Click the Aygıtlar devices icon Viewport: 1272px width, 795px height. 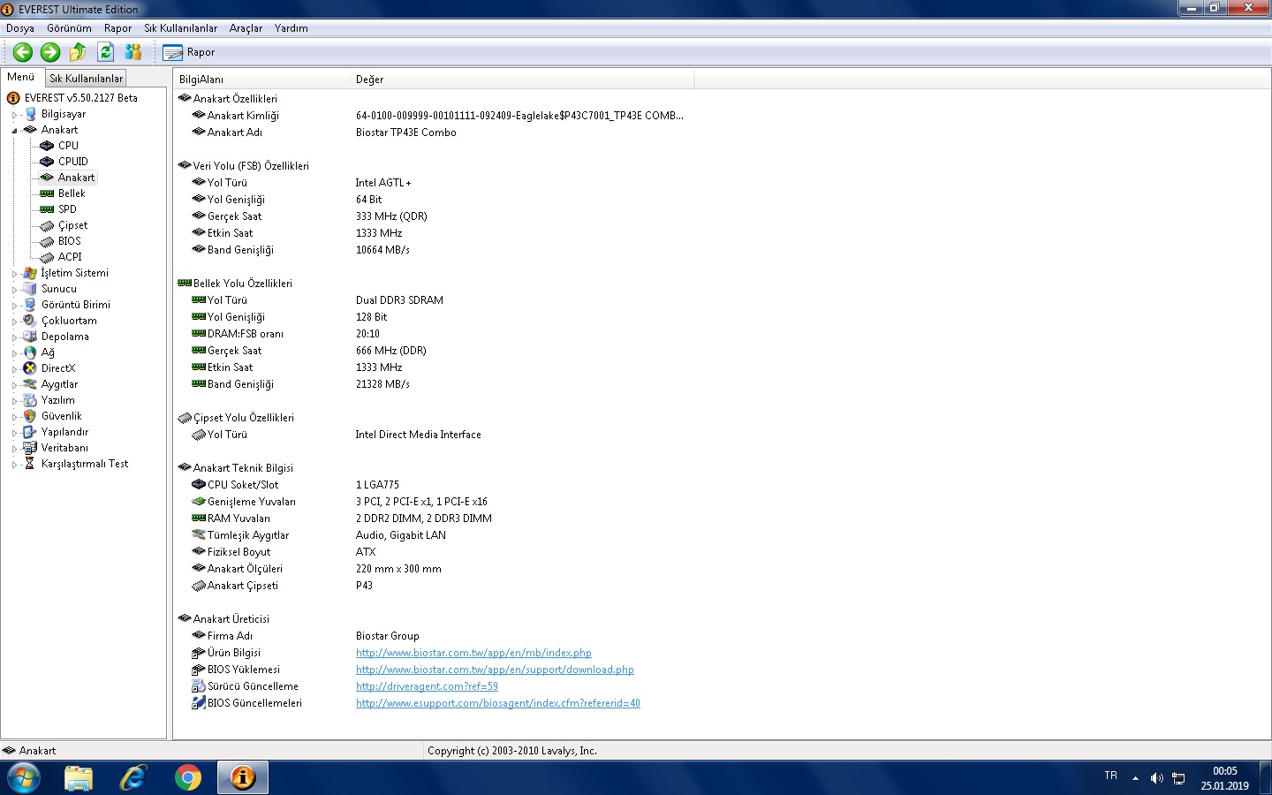30,384
